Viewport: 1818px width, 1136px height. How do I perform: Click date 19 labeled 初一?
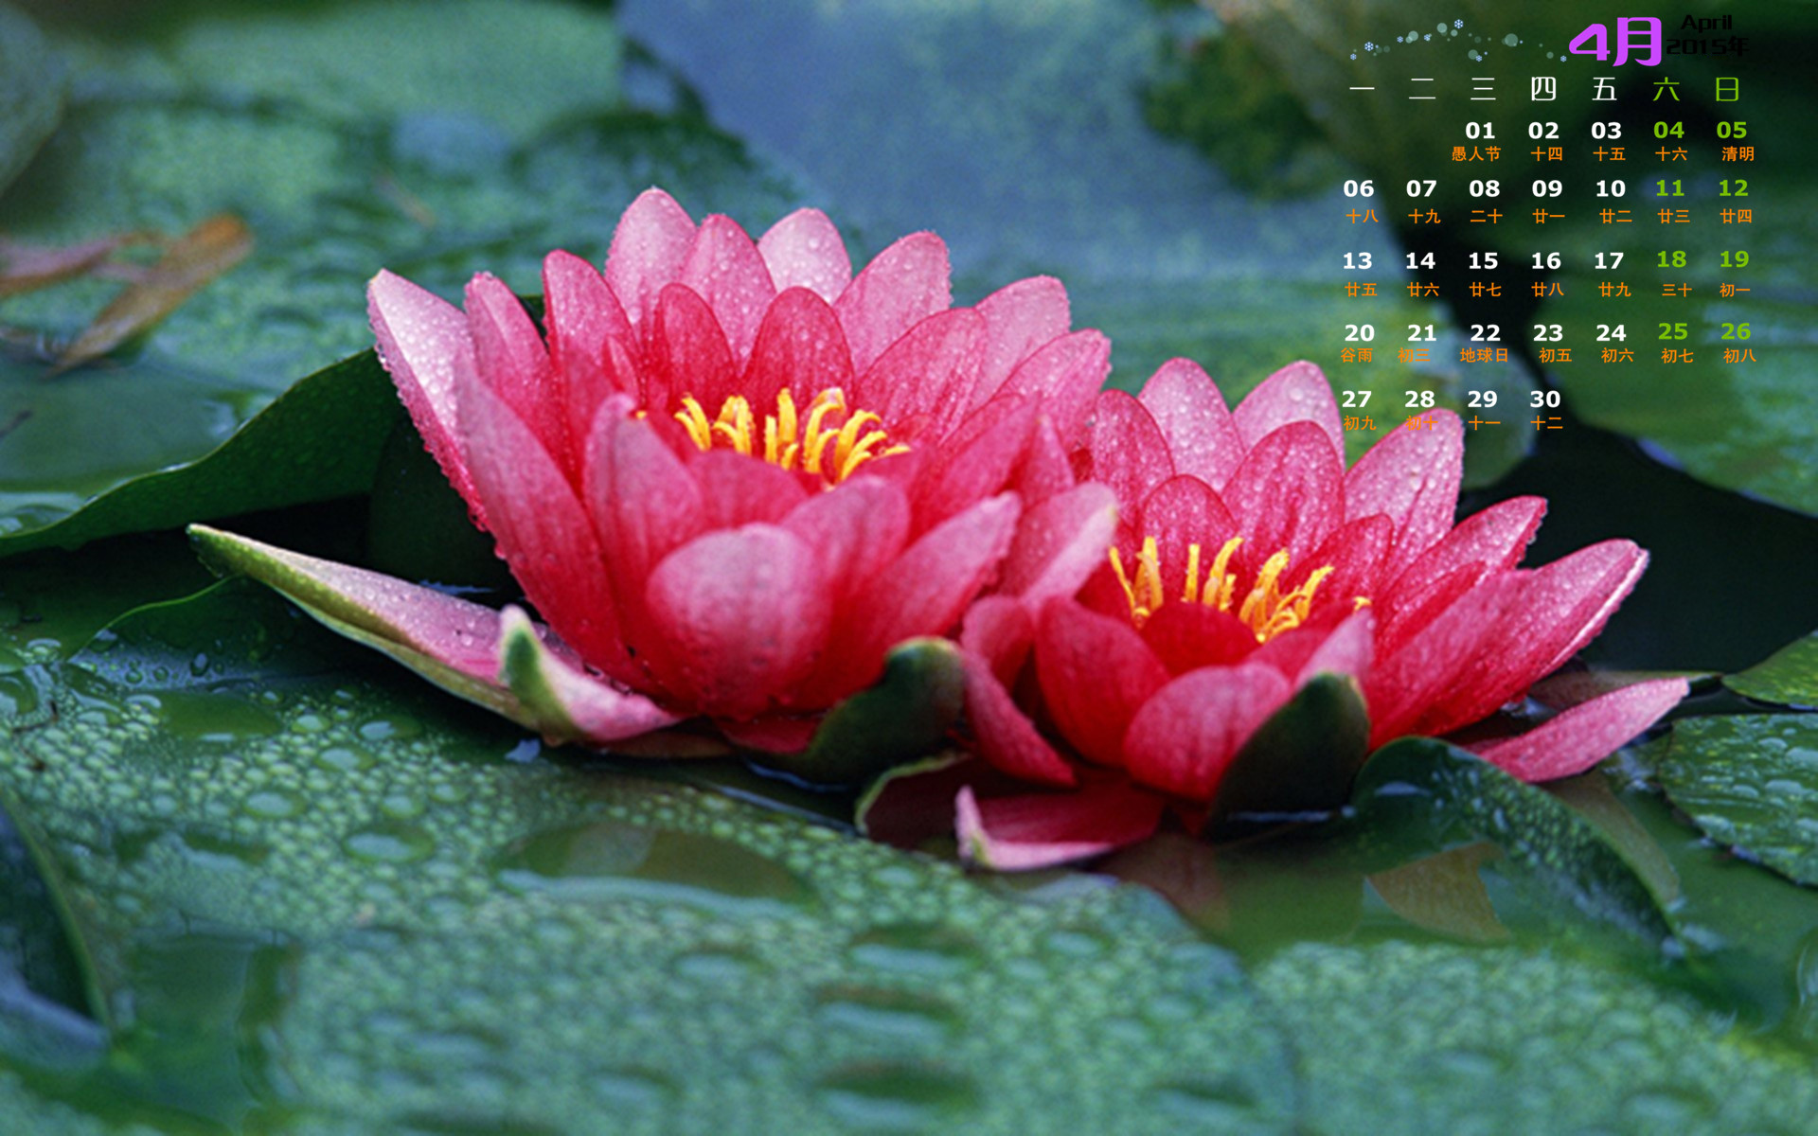click(1734, 259)
